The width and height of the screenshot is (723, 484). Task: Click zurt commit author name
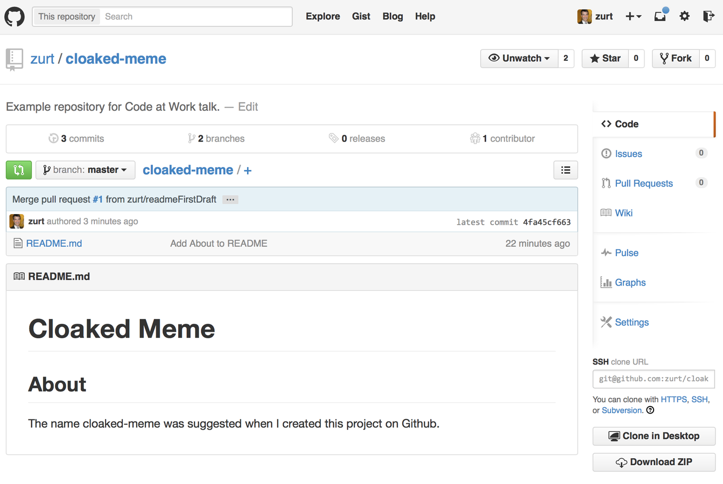(x=36, y=222)
